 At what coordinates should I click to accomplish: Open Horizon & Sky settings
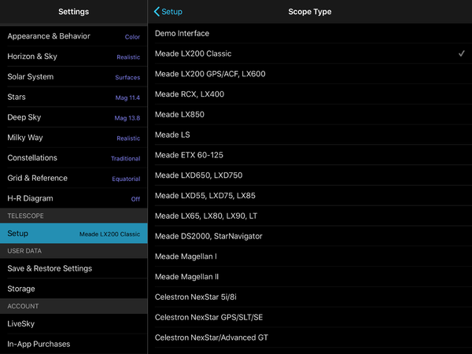[x=74, y=57]
